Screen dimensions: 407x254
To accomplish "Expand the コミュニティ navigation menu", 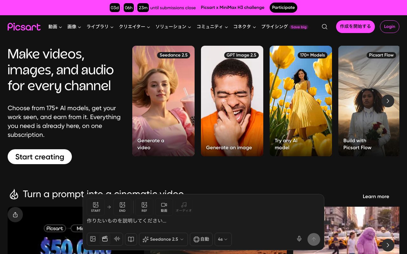I will 212,27.
